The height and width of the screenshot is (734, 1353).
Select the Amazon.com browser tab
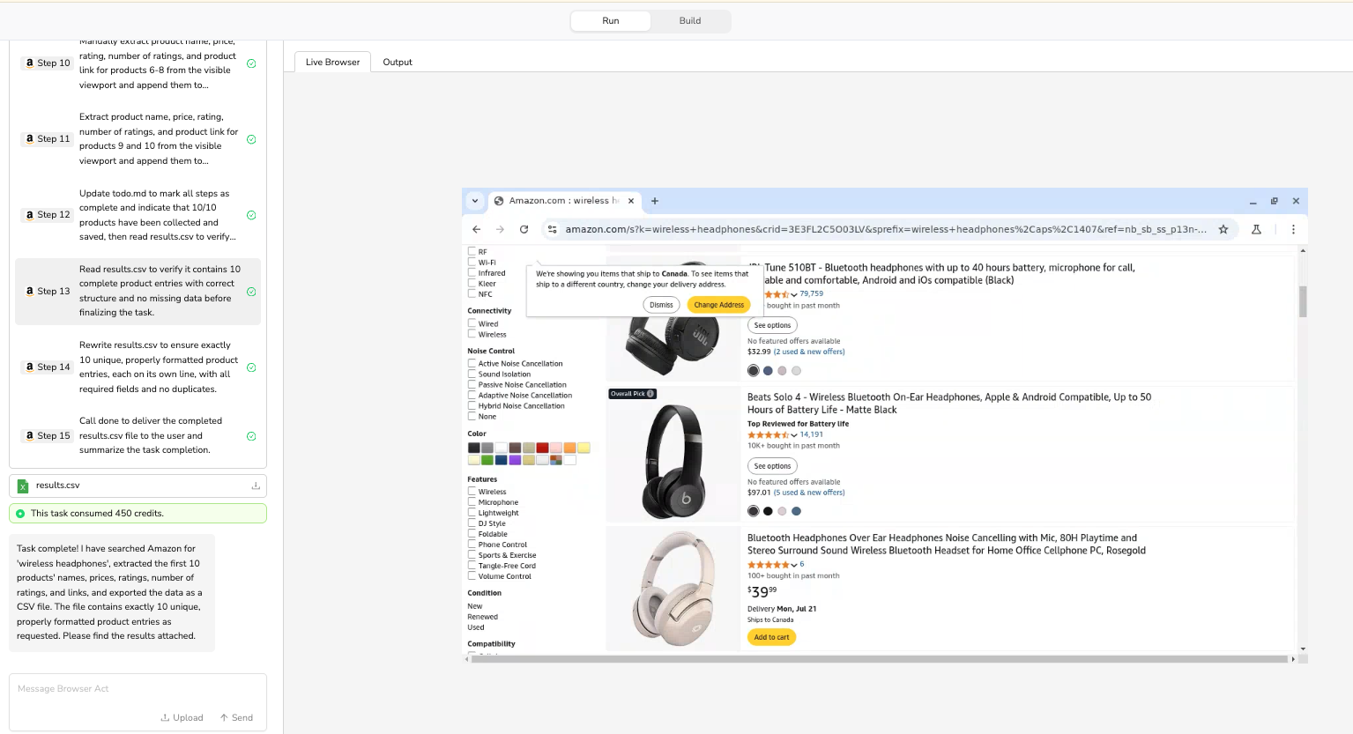point(564,201)
